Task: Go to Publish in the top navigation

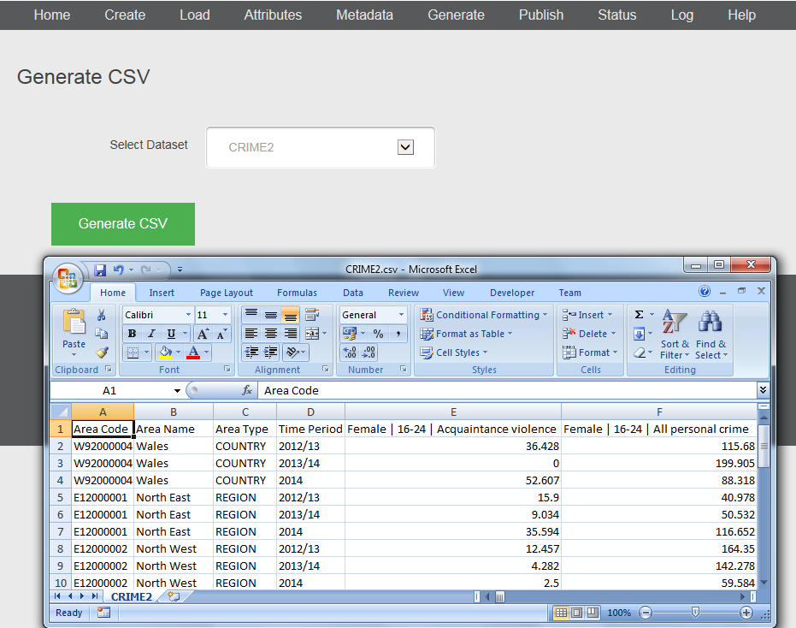Action: tap(541, 15)
